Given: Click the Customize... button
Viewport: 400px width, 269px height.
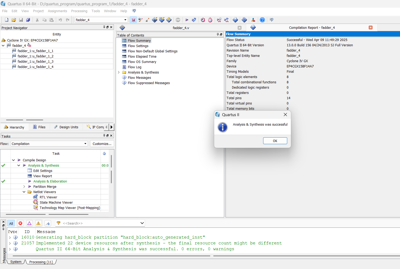Looking at the screenshot, I should point(102,144).
